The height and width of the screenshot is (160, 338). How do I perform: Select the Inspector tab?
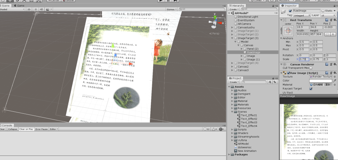click(x=289, y=6)
